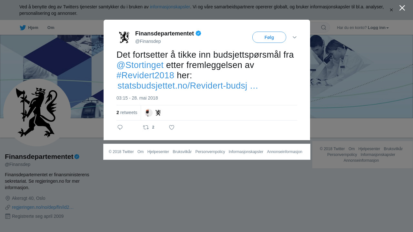Click the search magnifier icon

tap(323, 27)
